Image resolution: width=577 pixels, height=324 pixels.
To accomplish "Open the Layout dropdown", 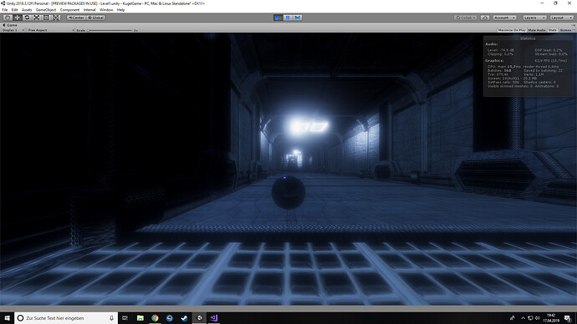I will click(x=561, y=18).
